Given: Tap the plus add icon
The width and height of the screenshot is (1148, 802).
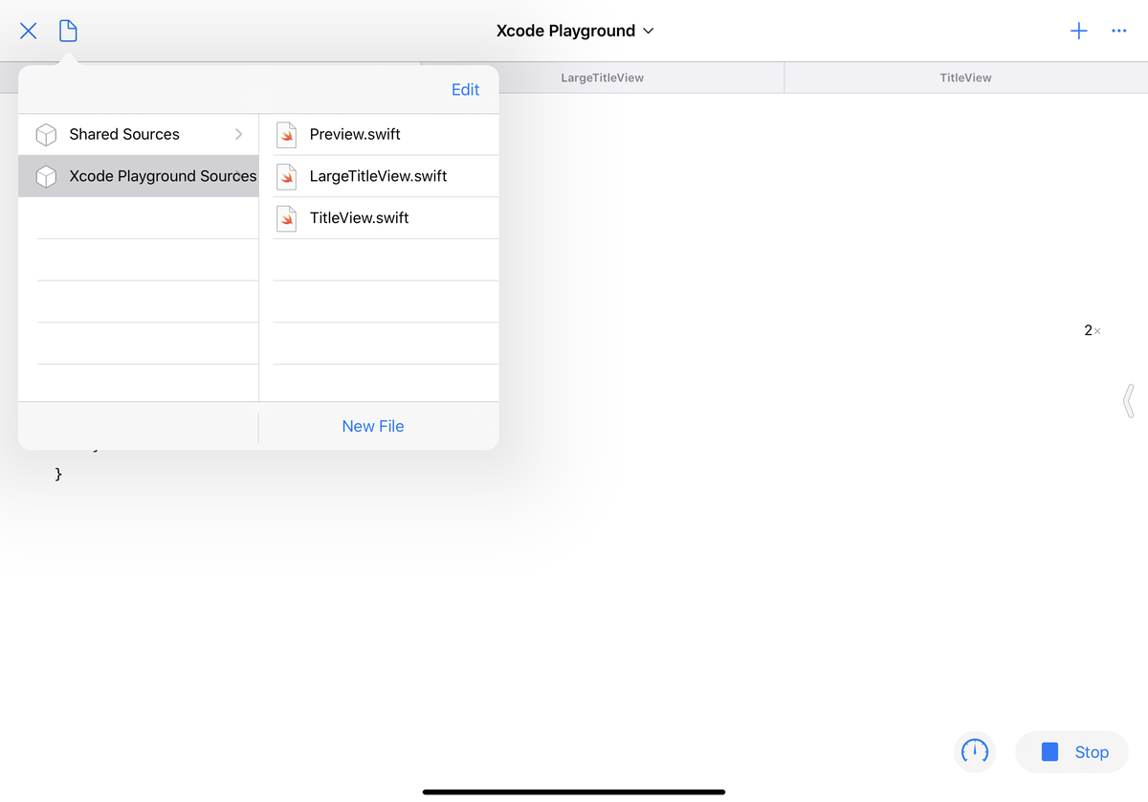Looking at the screenshot, I should (1079, 31).
